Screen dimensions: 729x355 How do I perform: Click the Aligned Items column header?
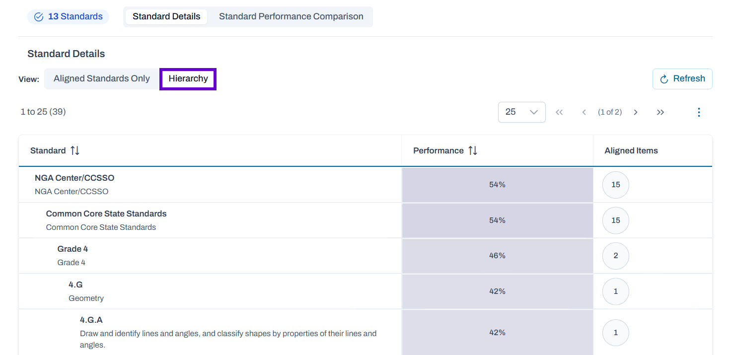coord(631,150)
